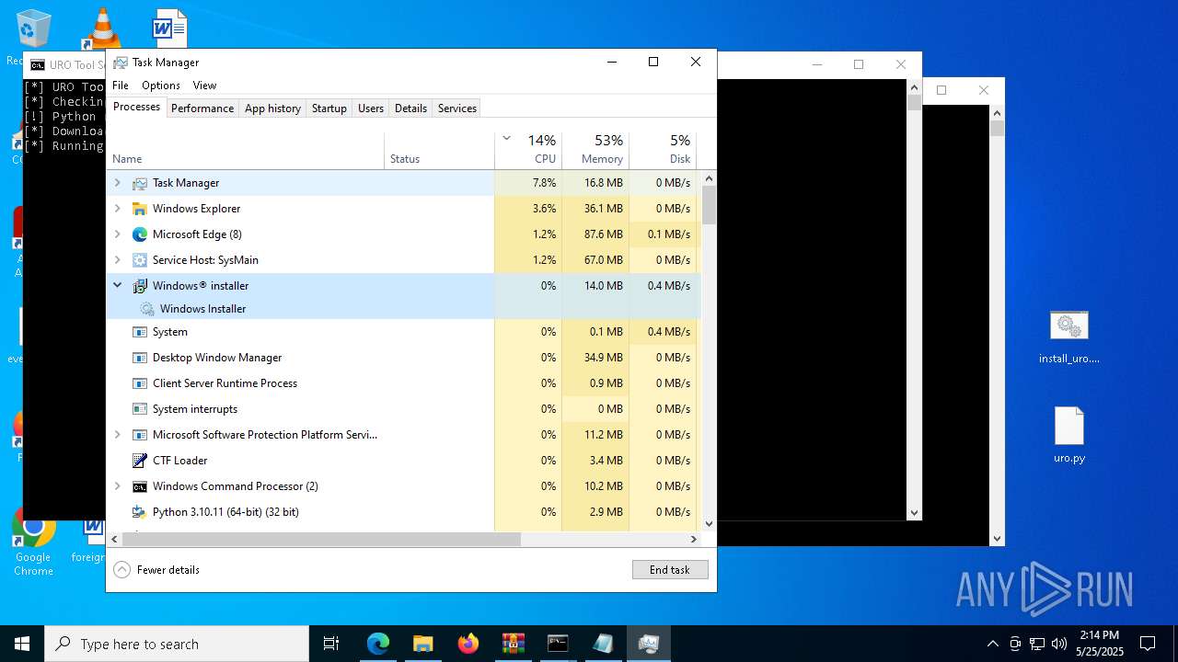Open the Windows Start menu

[x=22, y=644]
